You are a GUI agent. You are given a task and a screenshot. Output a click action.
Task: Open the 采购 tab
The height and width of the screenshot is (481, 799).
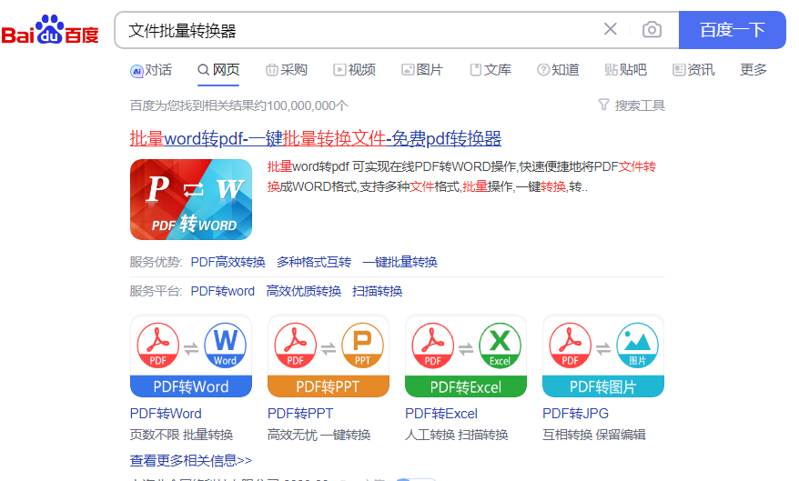click(x=287, y=70)
